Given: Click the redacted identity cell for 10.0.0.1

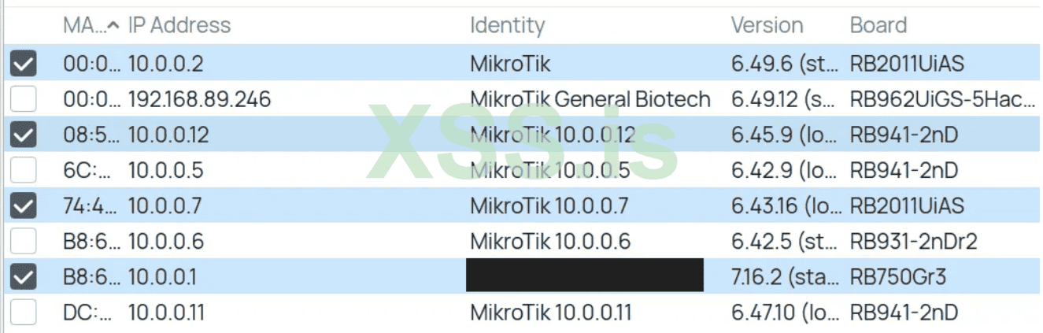Looking at the screenshot, I should tap(584, 276).
